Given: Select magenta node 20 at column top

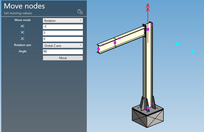Looking at the screenshot, I should tap(148, 29).
